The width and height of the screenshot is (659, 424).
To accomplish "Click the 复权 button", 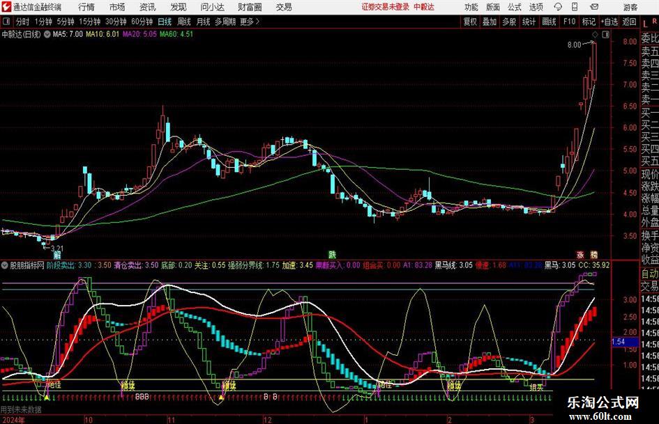I will pos(470,22).
